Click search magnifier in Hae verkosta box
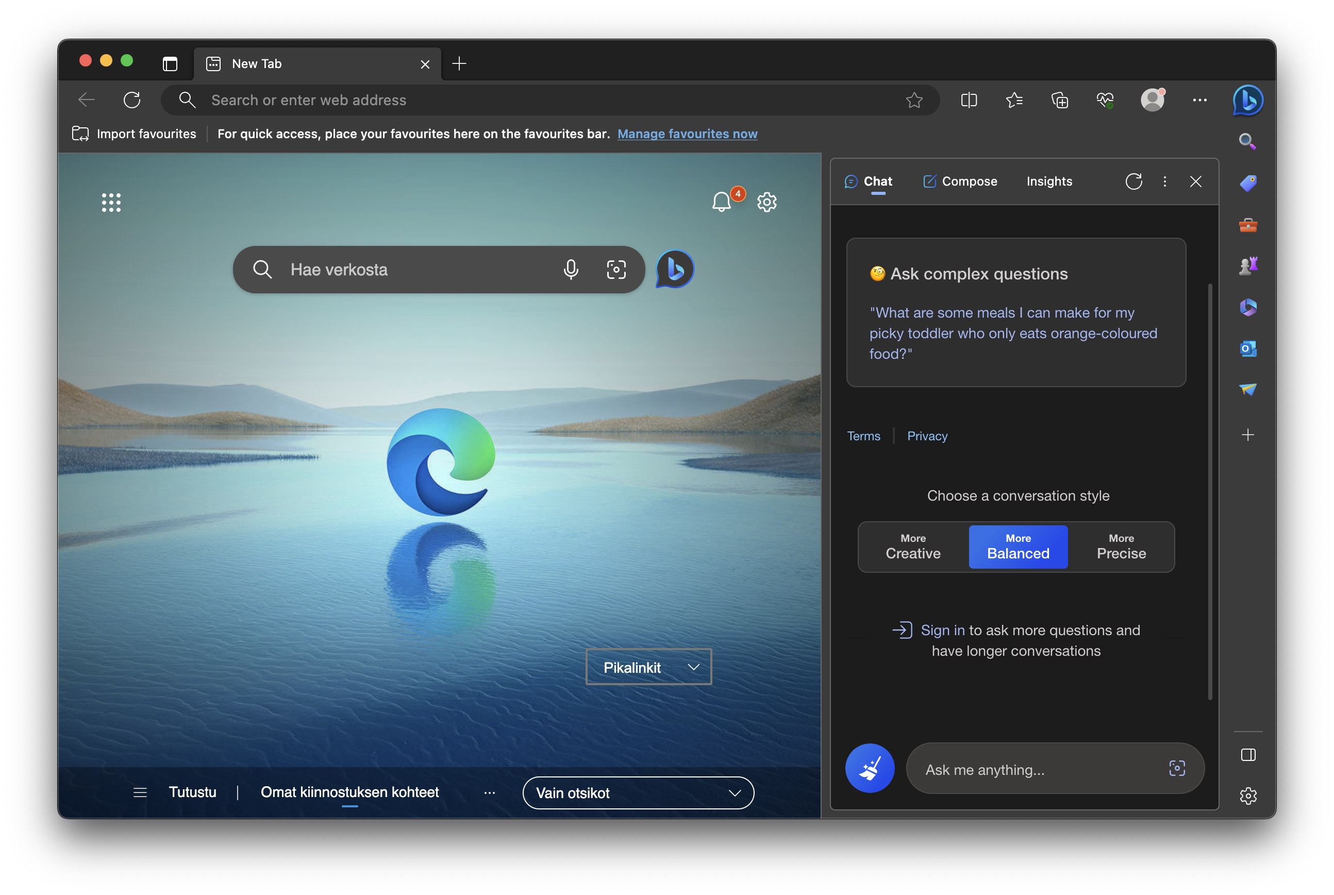This screenshot has width=1334, height=895. click(x=262, y=270)
